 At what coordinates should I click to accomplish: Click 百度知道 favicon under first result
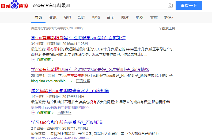pyautogui.click(x=33, y=60)
